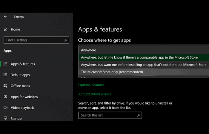This screenshot has width=209, height=134.
Task: Choose Anywhere, but let me know option
Action: click(144, 57)
